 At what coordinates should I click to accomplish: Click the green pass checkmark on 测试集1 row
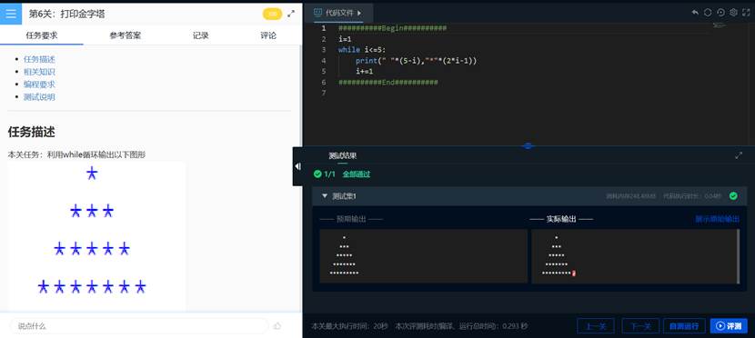733,196
